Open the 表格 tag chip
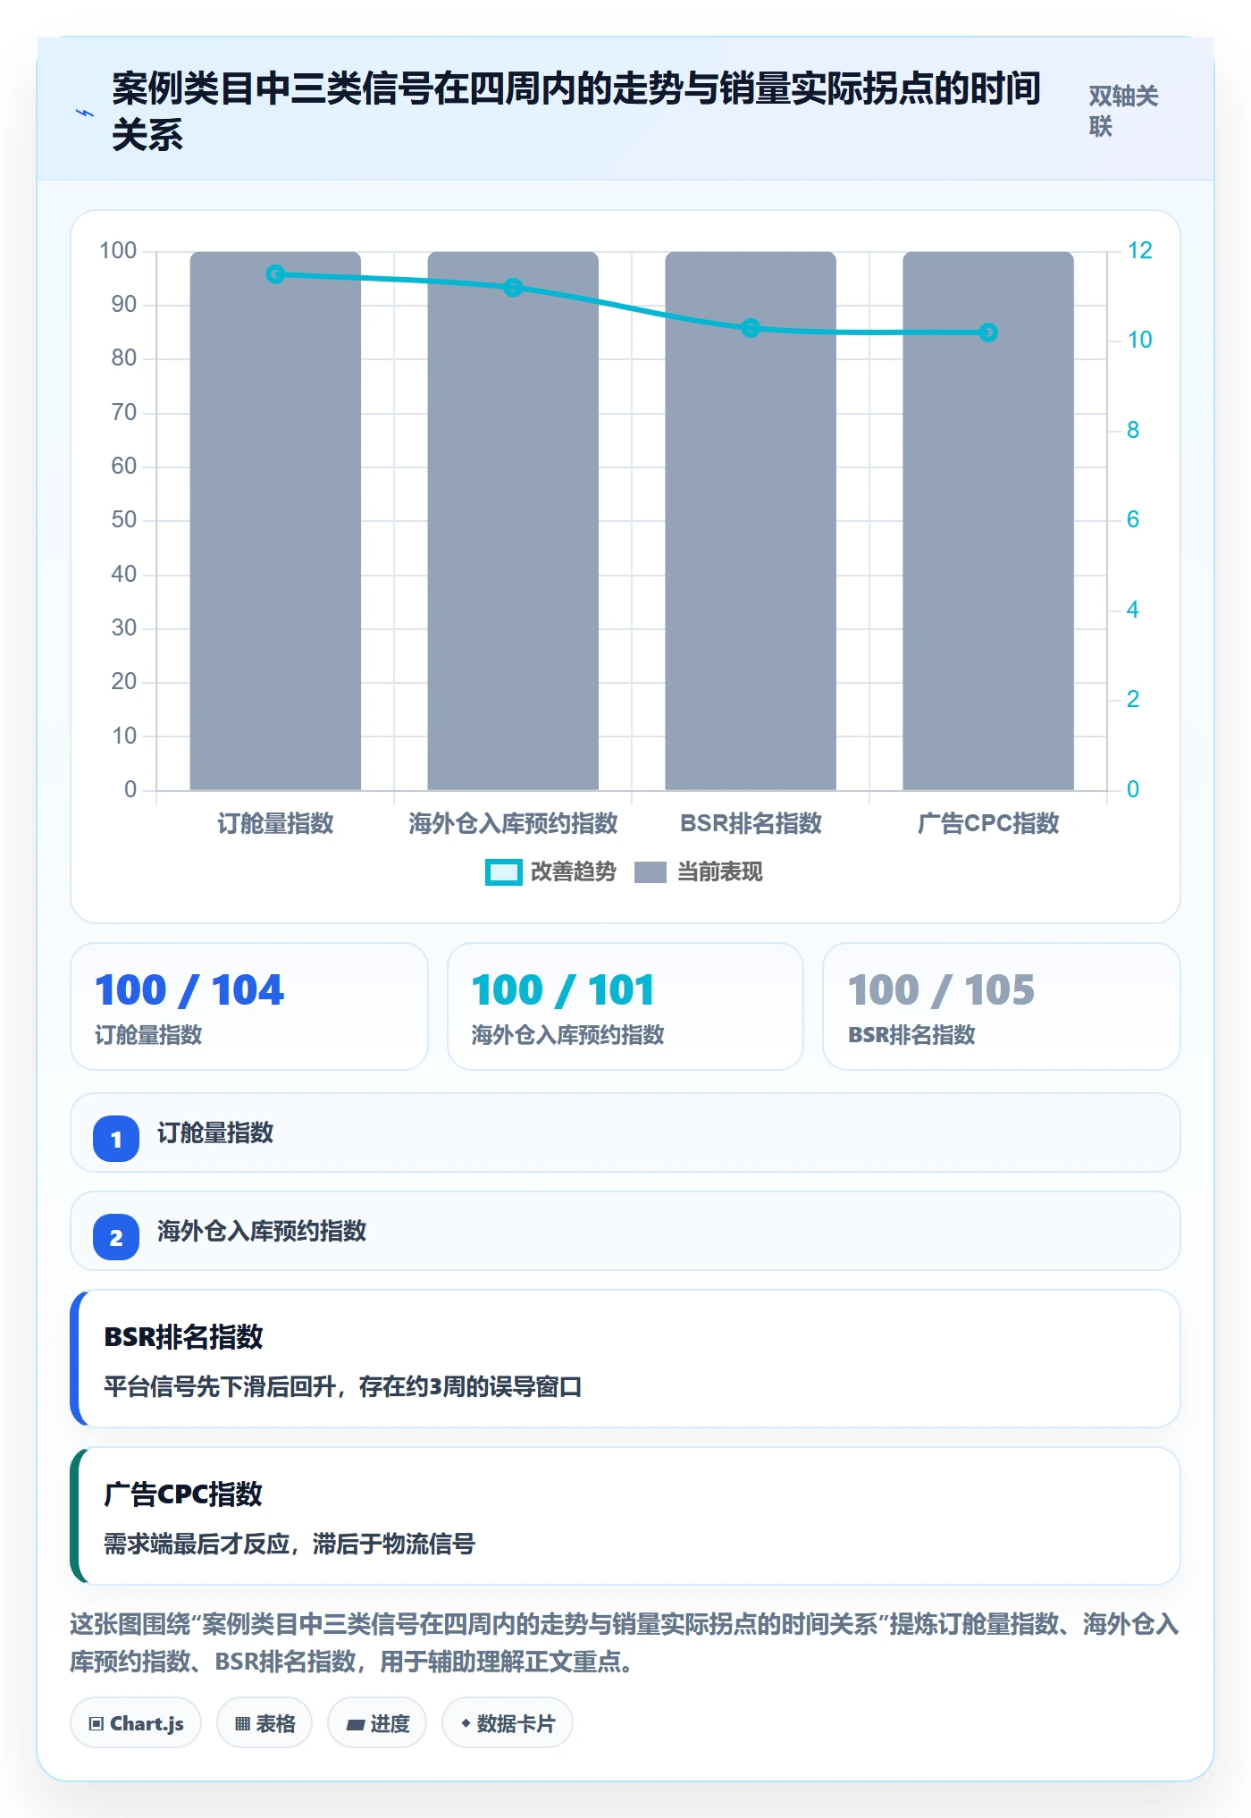This screenshot has height=1818, width=1251. tap(264, 1723)
